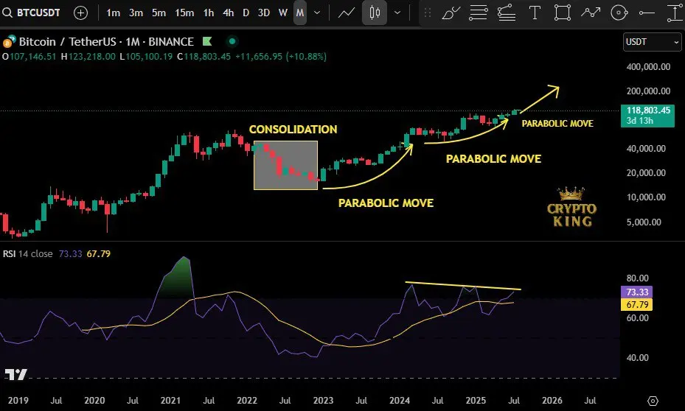Screen dimensions: 685x411
Task: Select the horizontal lines tool
Action: click(x=479, y=13)
